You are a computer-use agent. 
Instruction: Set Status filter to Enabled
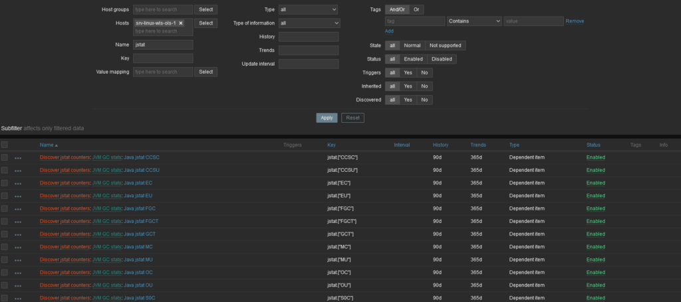(x=413, y=59)
